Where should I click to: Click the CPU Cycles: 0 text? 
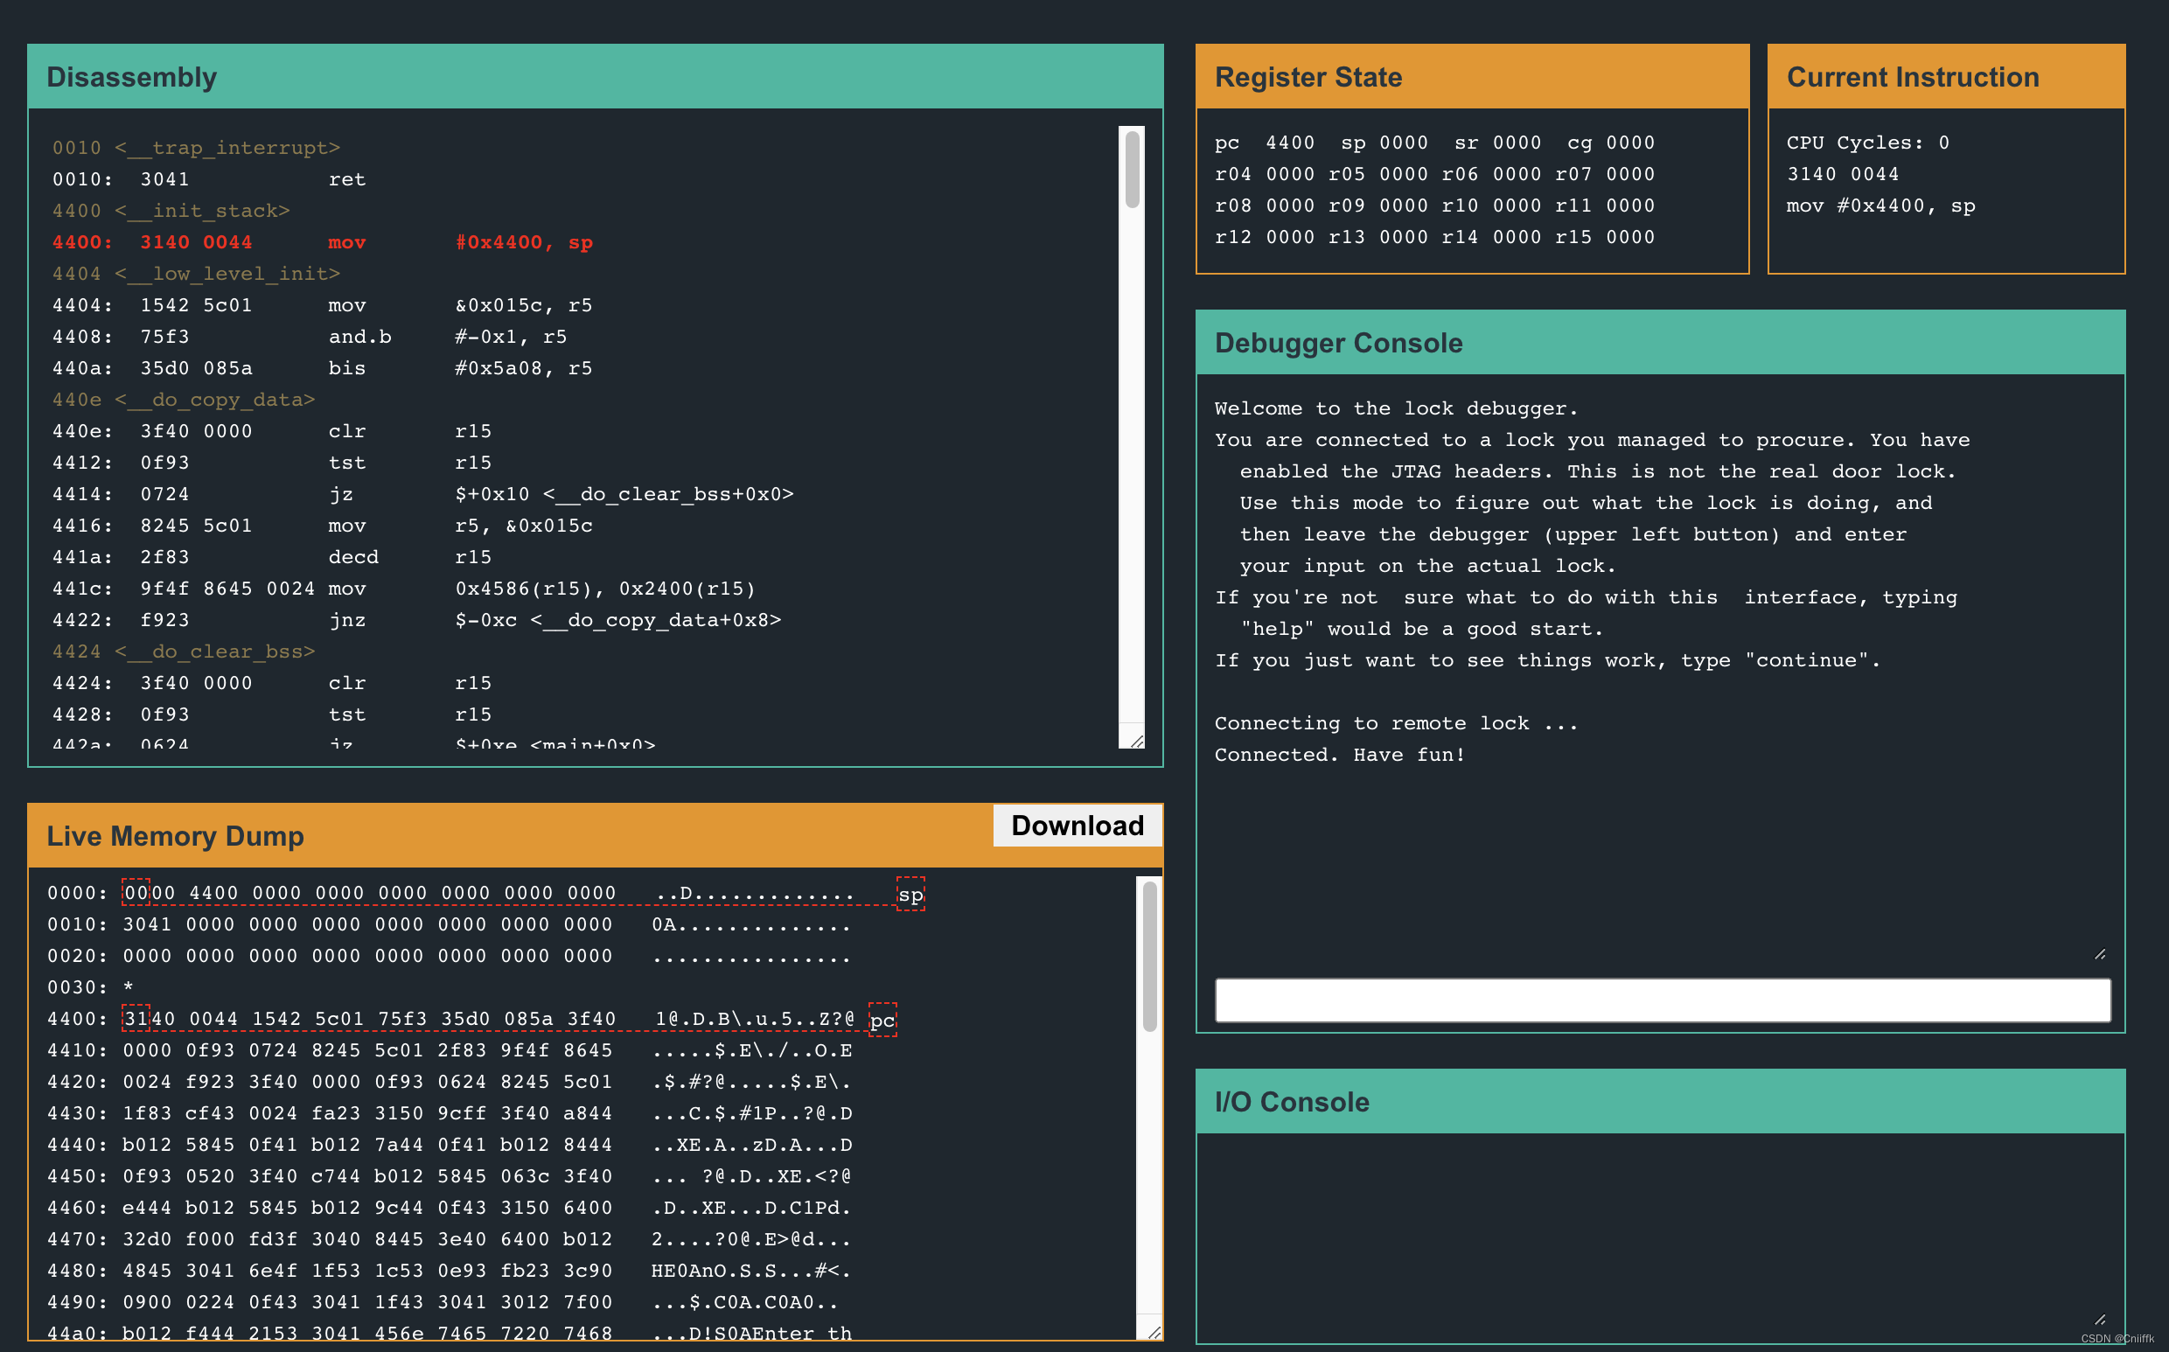[1867, 143]
